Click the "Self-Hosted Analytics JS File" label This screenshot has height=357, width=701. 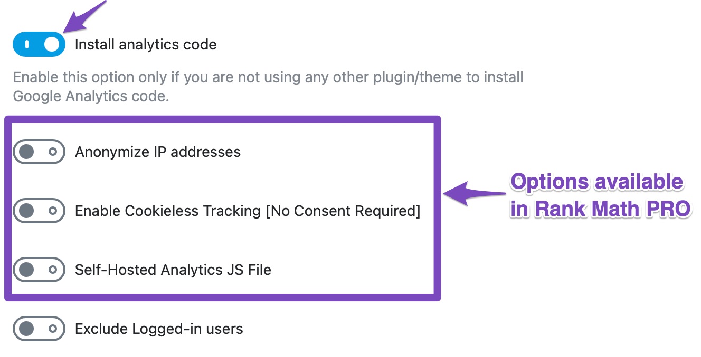173,270
